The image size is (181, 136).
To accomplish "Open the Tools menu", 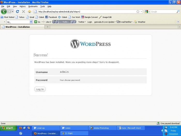I will [42, 6].
